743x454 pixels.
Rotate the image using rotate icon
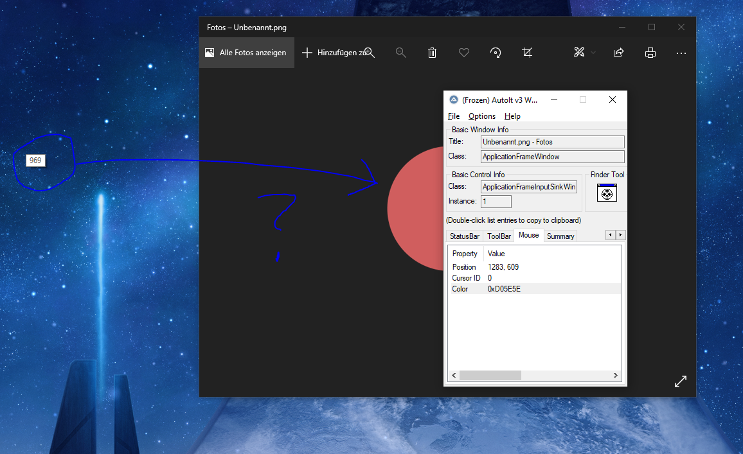tap(496, 53)
